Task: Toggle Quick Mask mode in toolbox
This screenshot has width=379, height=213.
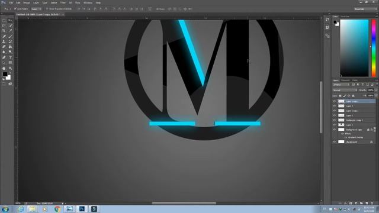Action: point(4,84)
